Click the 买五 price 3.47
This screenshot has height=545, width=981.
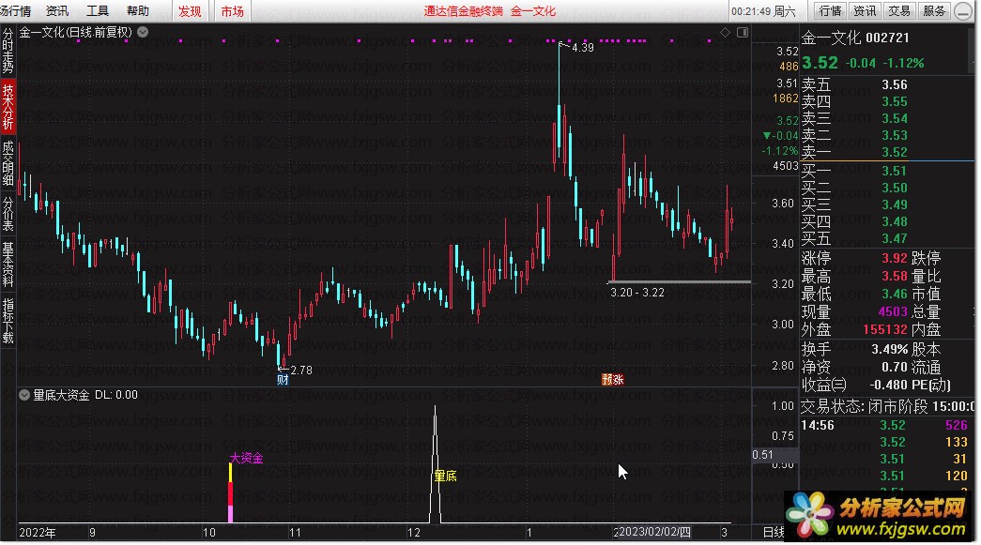[895, 238]
